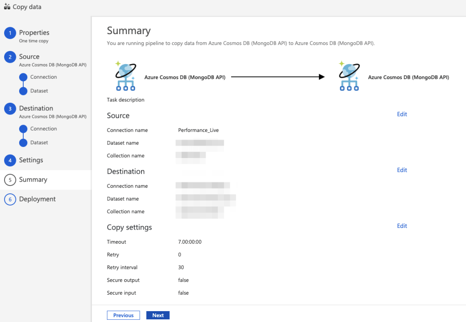466x322 pixels.
Task: Open Dataset substep under Destination
Action: [39, 143]
